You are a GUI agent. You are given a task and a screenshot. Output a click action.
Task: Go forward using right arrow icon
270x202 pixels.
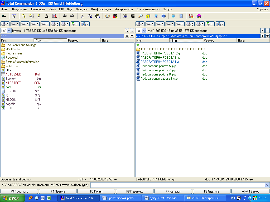click(x=72, y=16)
